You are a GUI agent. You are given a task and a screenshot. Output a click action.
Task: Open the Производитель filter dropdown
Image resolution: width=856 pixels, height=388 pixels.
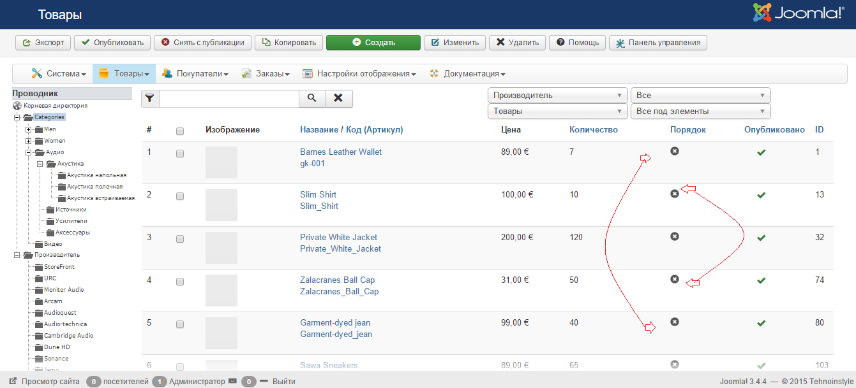tap(558, 96)
